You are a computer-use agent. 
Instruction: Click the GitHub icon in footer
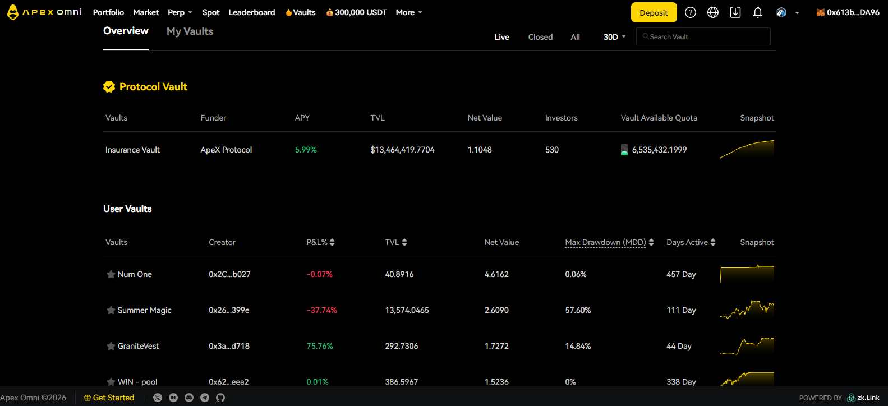(x=220, y=398)
